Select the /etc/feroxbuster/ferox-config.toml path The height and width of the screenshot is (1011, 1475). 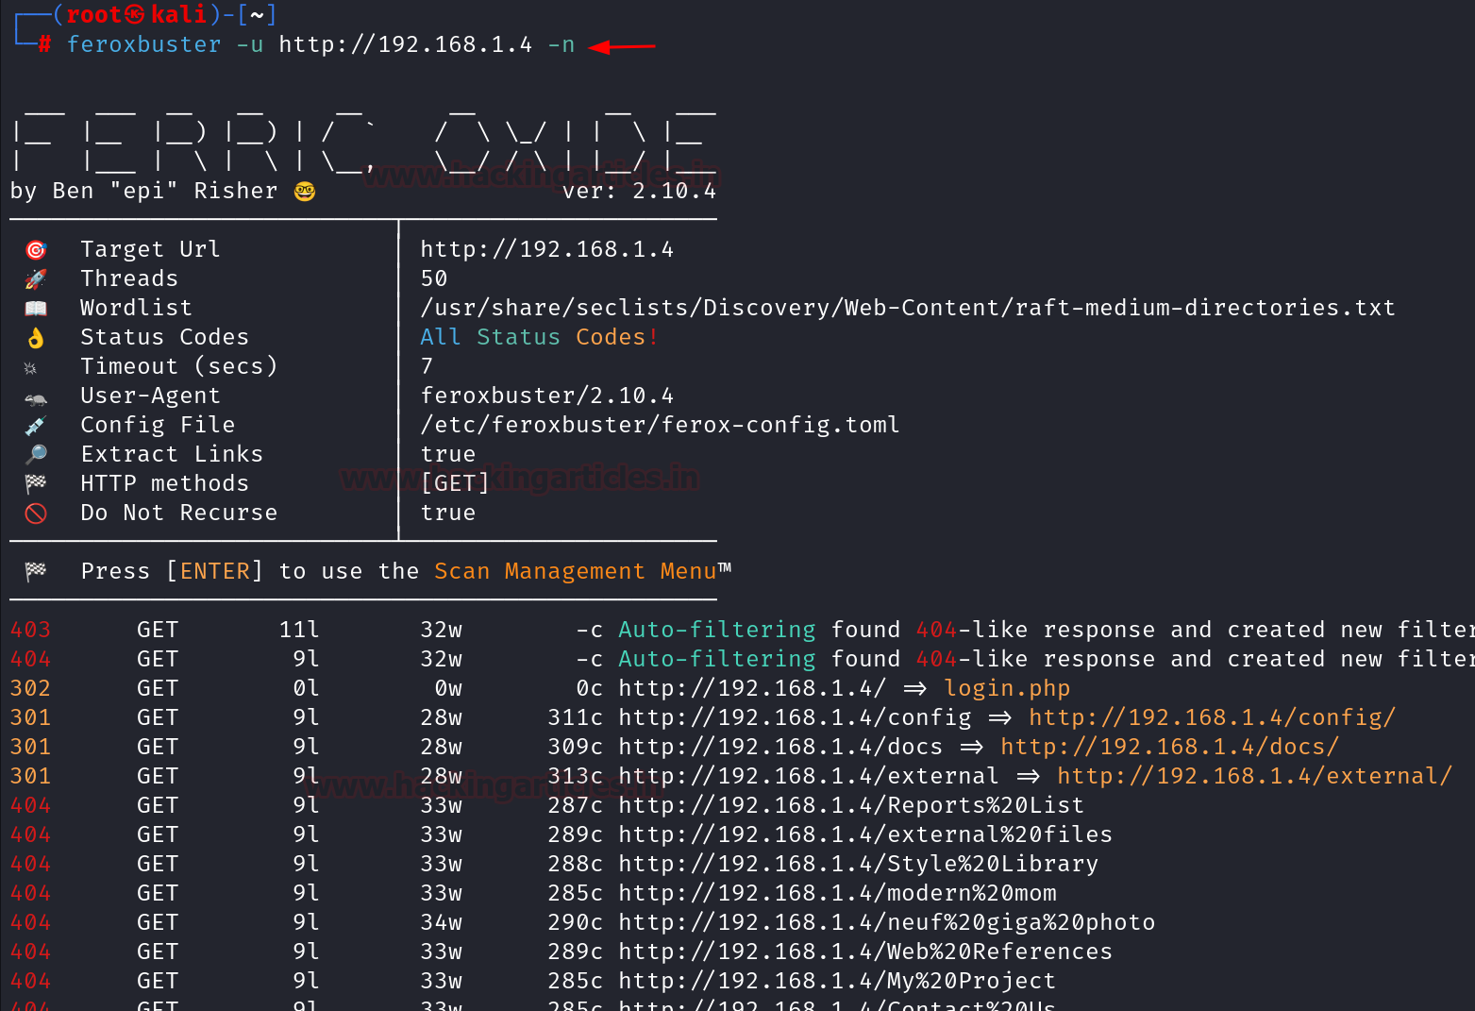pyautogui.click(x=661, y=425)
